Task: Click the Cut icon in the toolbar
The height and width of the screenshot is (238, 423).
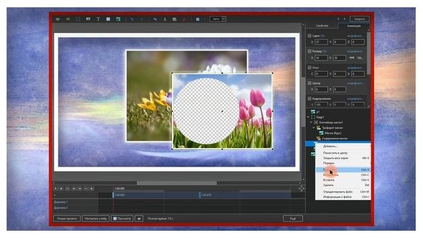Action: 165,19
